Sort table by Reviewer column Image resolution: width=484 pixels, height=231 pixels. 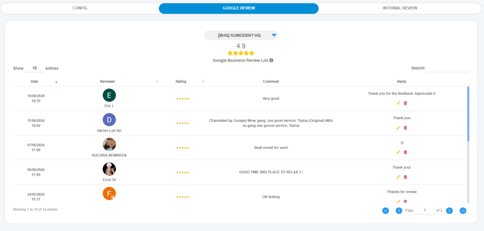[108, 81]
